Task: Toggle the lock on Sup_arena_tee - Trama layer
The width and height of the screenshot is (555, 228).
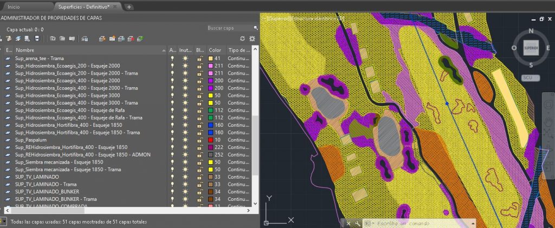Action: (x=200, y=58)
